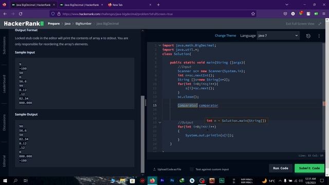Open Adobe Audition from taskbar
Image resolution: width=329 pixels, height=185 pixels.
pos(222,180)
